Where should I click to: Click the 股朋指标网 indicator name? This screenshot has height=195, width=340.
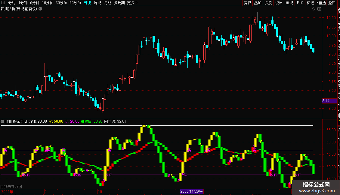[14, 121]
